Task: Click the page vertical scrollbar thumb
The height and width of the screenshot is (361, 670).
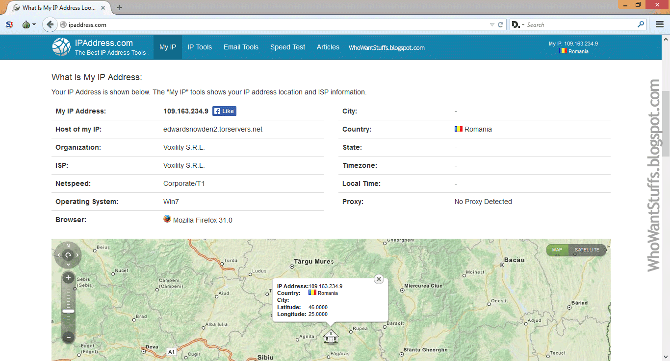Action: (x=666, y=123)
